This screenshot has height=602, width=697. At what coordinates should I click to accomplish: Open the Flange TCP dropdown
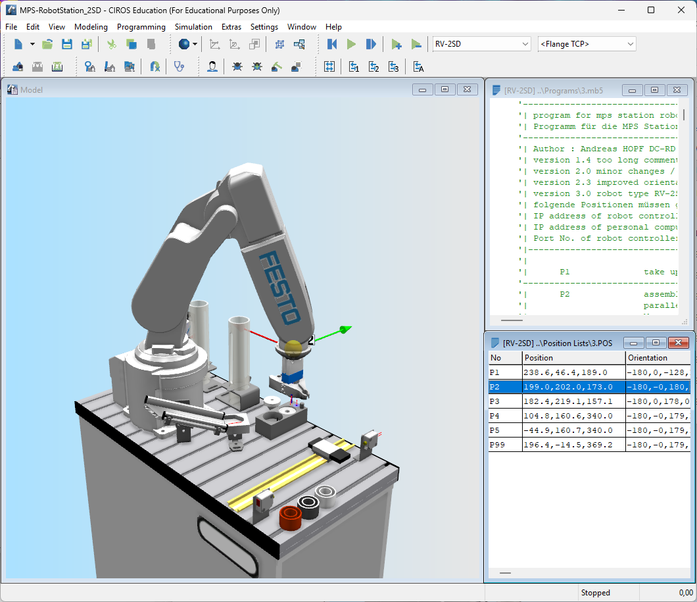coord(587,44)
